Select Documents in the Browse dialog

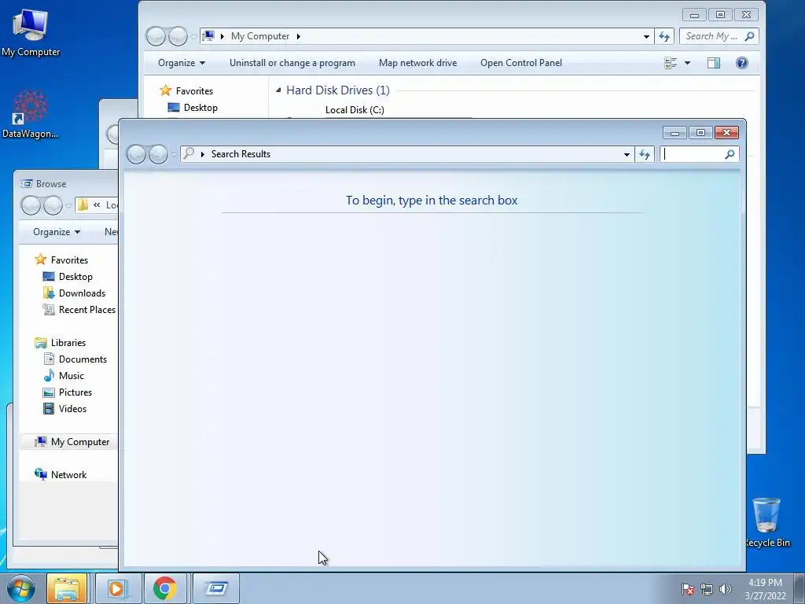coord(75,359)
